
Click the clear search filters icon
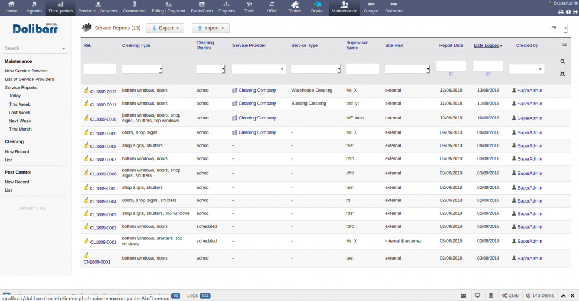(563, 74)
